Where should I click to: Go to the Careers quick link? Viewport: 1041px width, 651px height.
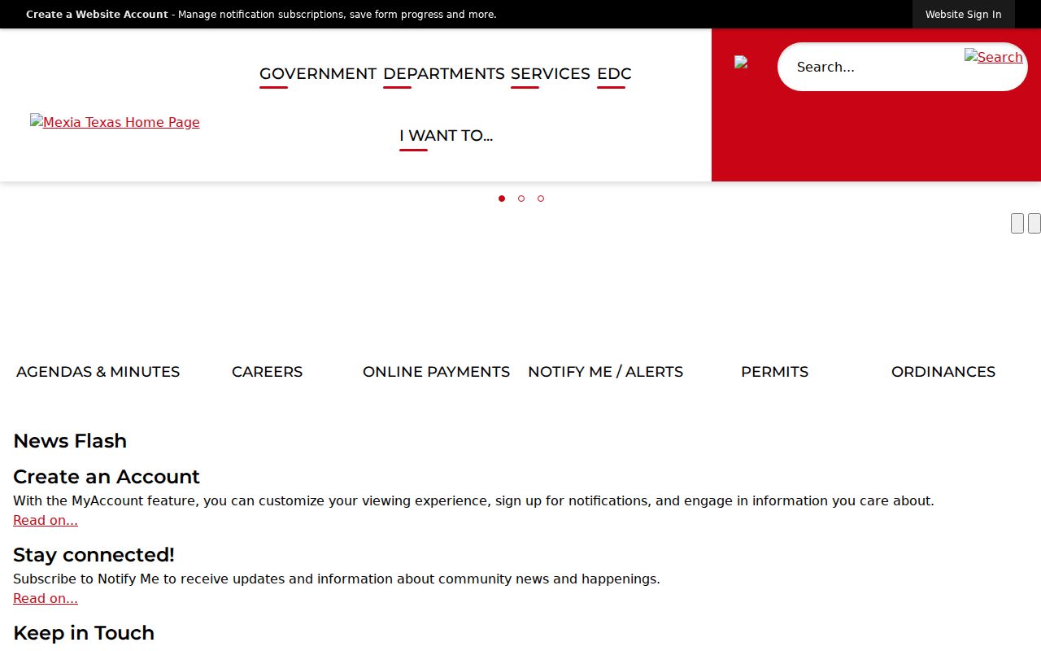click(267, 372)
